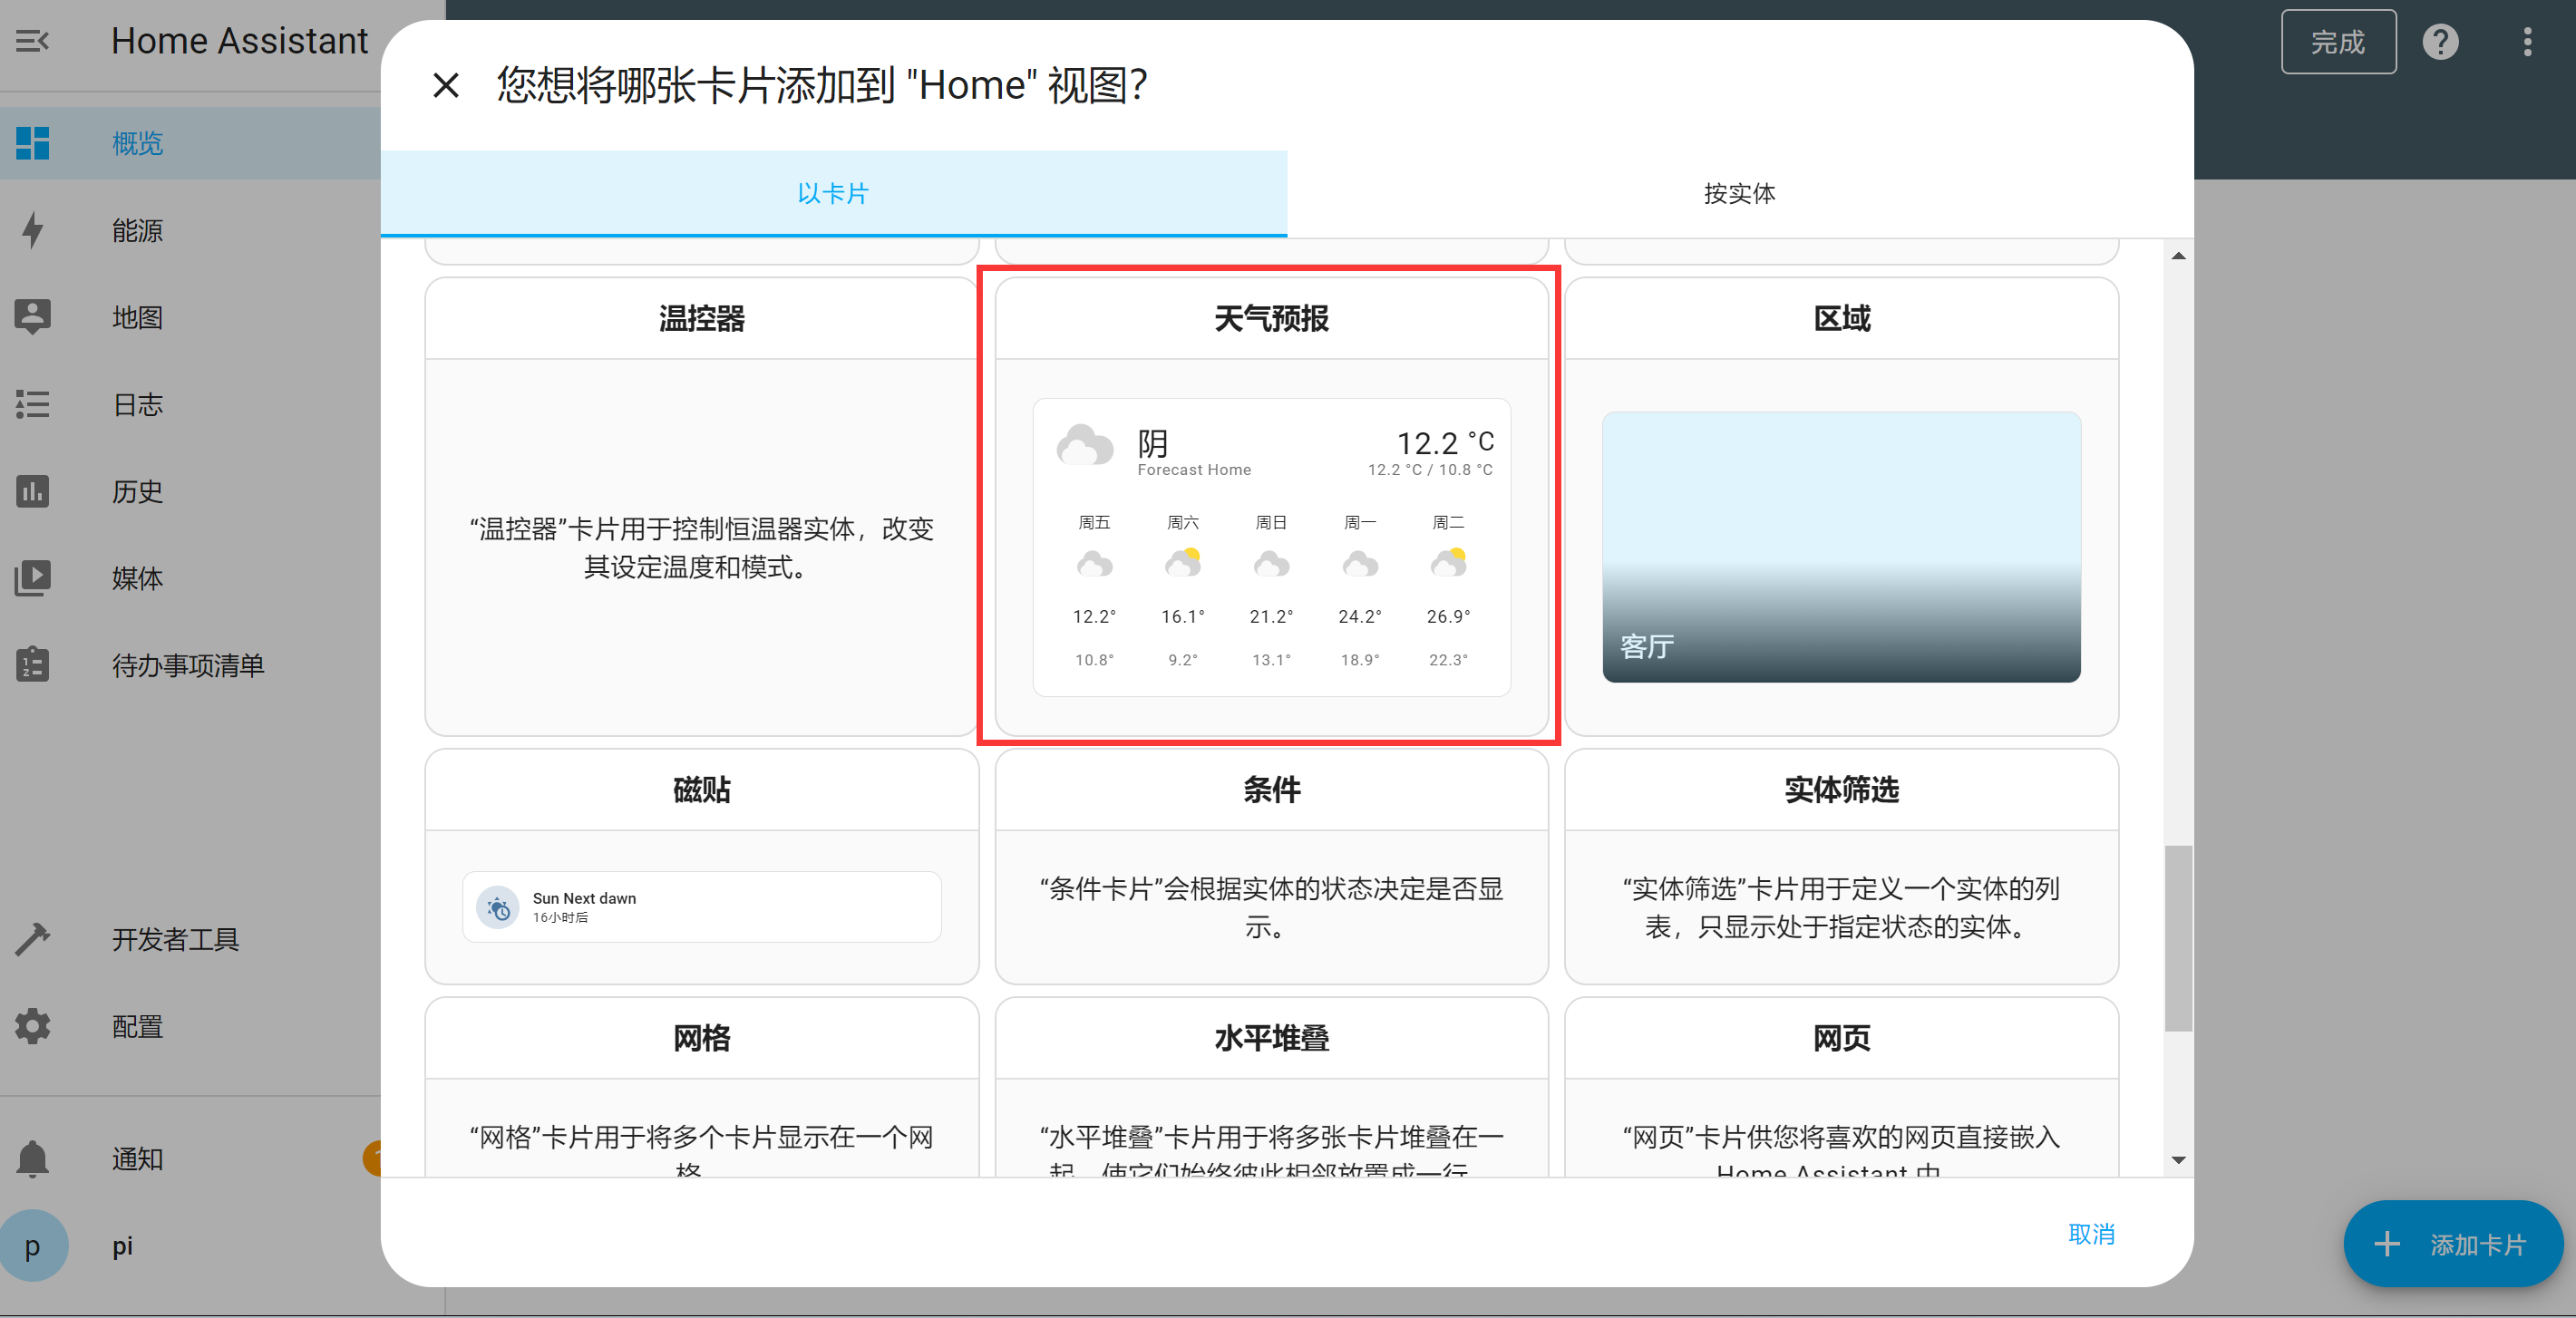Click the scrollbar up arrow in dialog

coord(2178,256)
